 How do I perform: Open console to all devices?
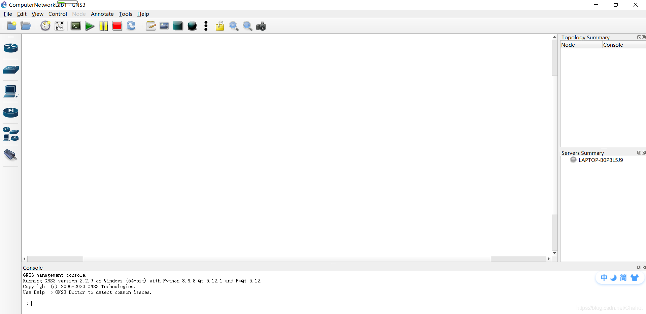(76, 26)
